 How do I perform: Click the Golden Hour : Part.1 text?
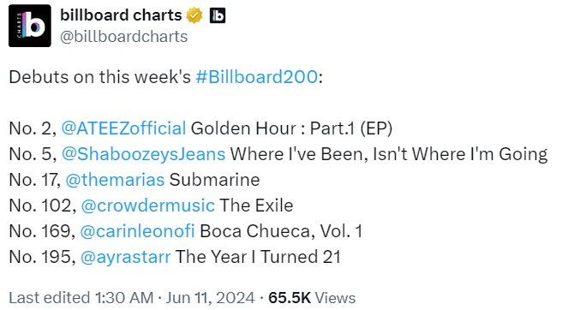point(272,128)
